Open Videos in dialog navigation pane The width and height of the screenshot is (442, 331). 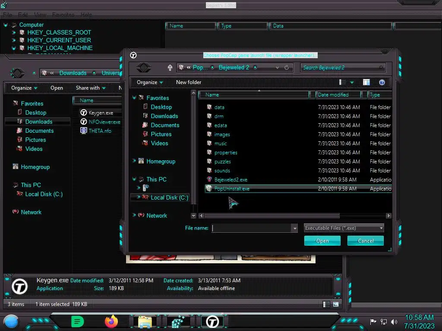pyautogui.click(x=159, y=143)
